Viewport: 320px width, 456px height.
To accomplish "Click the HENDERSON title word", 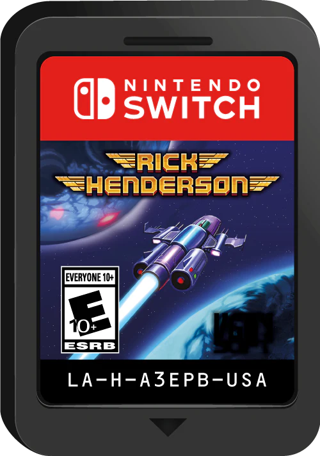I will pos(167,185).
